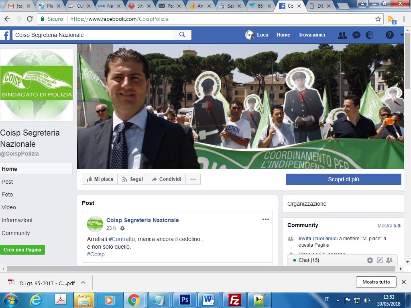Open the chat settings gear icon
Viewport: 411px width, 308px height.
pos(370,260)
